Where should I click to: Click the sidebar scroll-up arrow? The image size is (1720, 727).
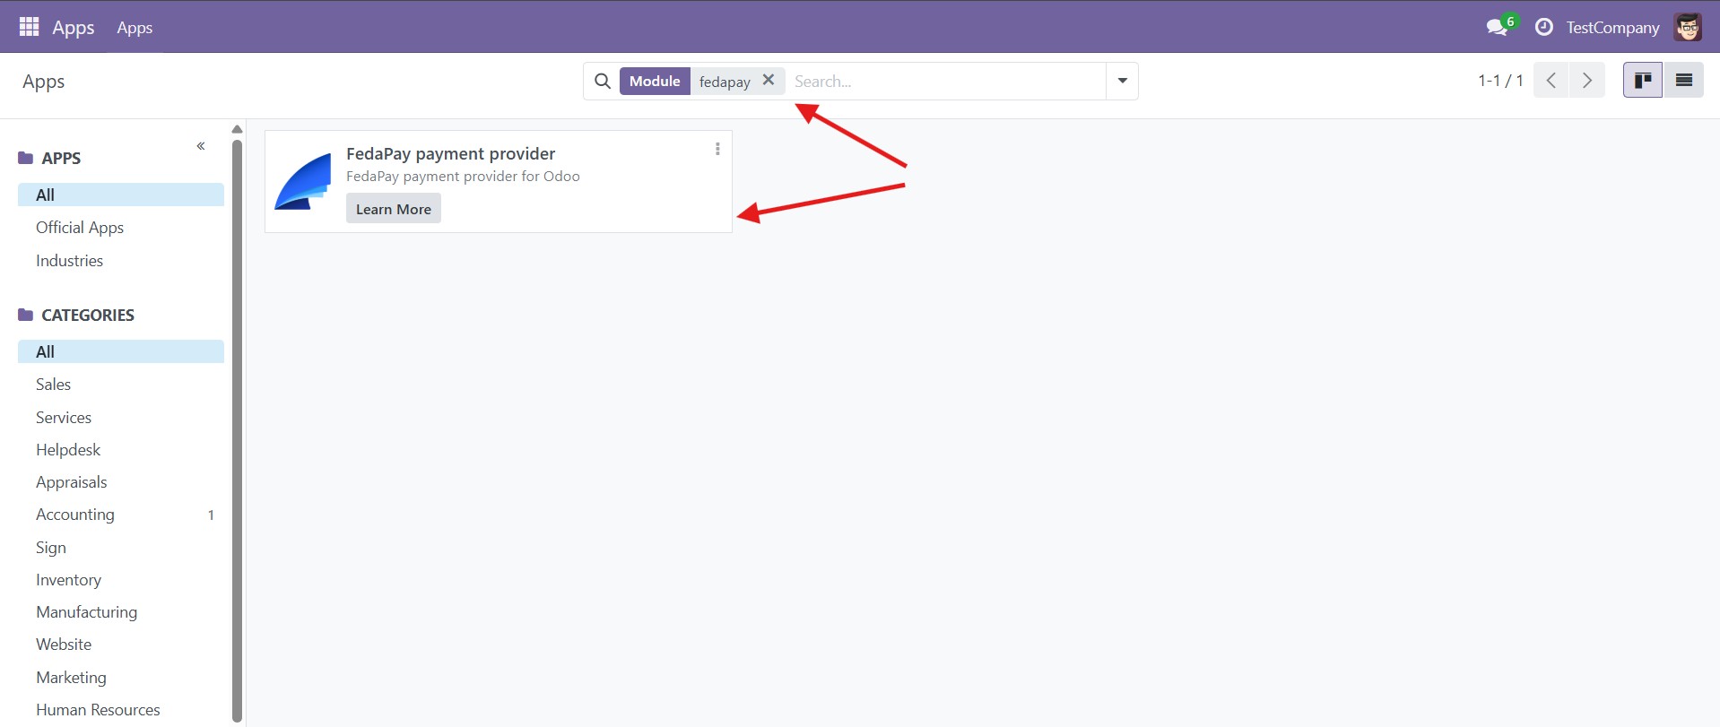coord(237,129)
